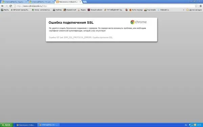The height and width of the screenshot is (127, 203).
Task: Click the RU language indicator in the tray
Action: point(186,125)
